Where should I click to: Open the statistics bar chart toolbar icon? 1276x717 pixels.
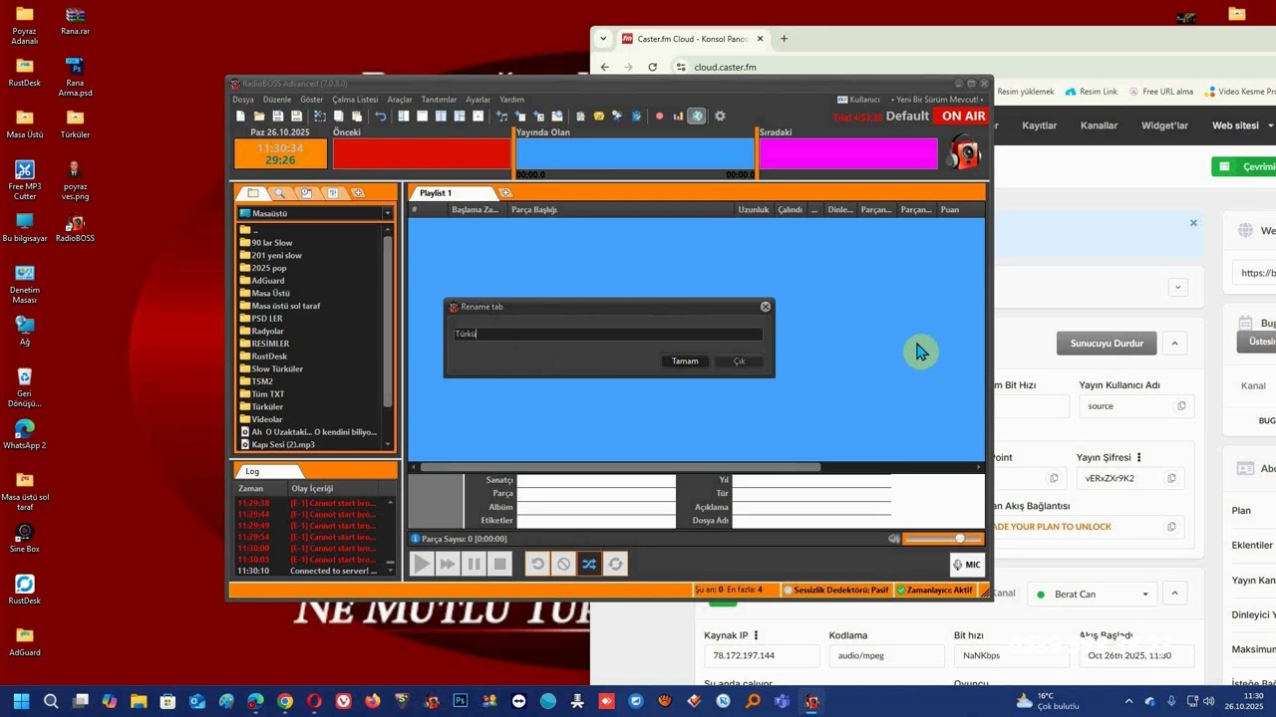coord(678,117)
